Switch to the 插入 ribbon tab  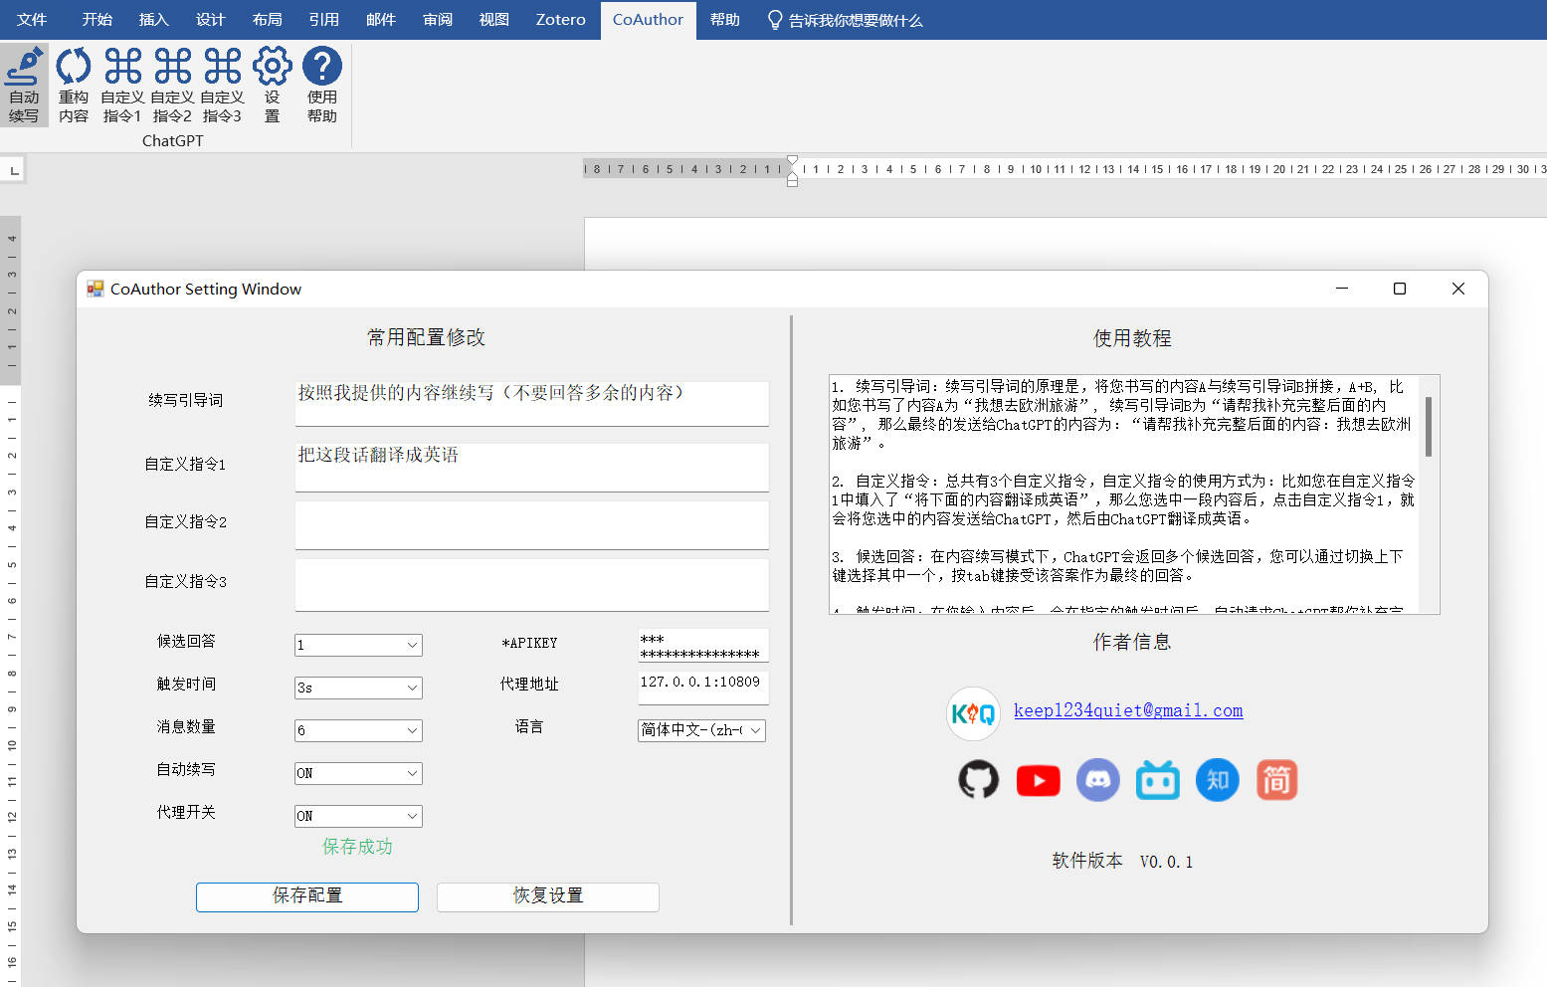point(153,20)
